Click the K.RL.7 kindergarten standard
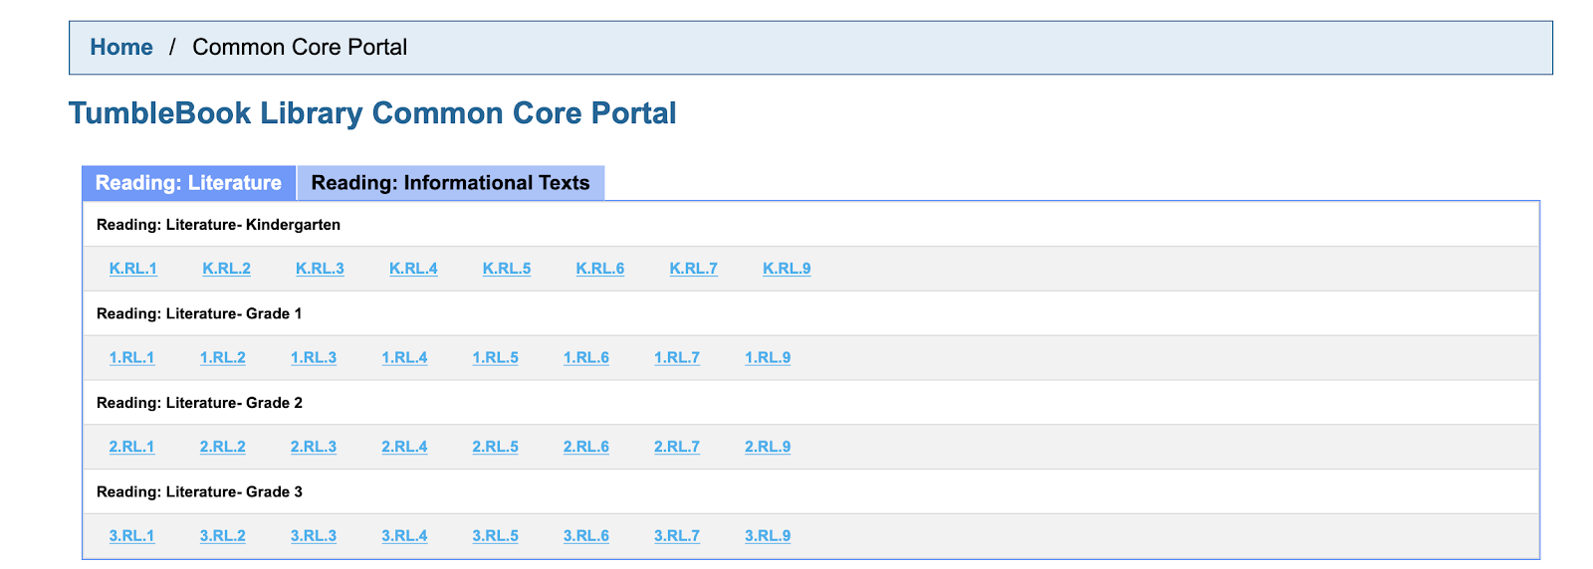The image size is (1593, 569). [694, 269]
